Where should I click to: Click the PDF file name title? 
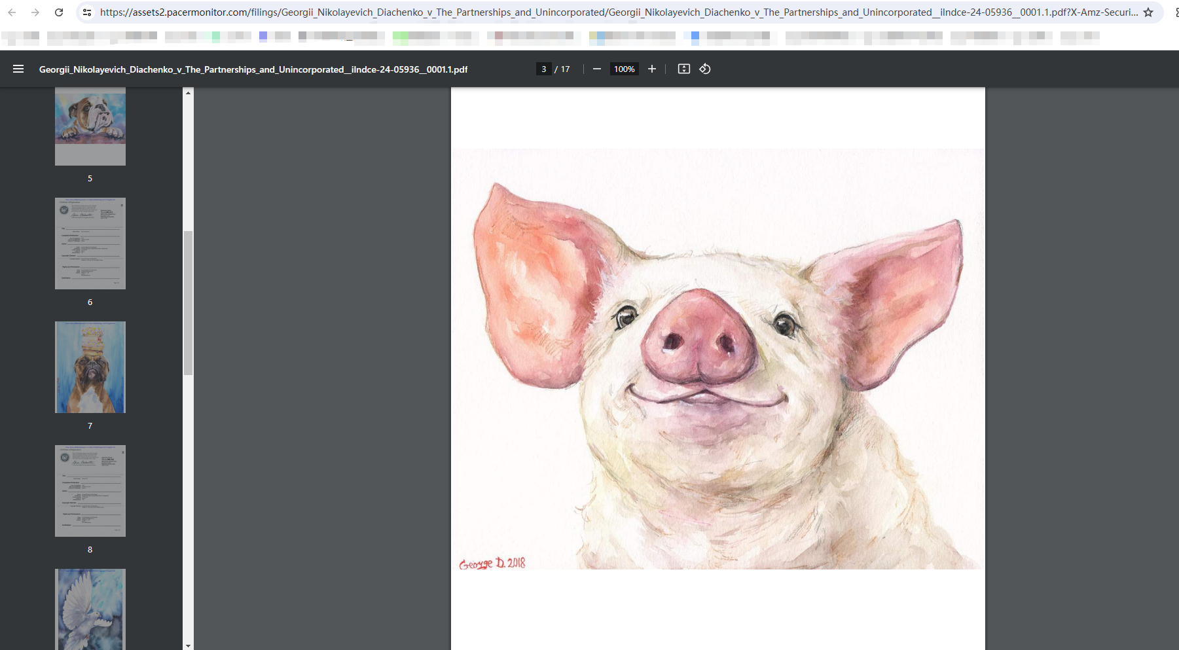(253, 69)
